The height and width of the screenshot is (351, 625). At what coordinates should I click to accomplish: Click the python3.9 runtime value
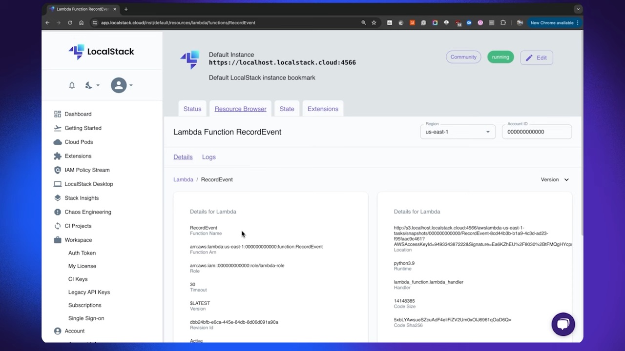(x=404, y=263)
